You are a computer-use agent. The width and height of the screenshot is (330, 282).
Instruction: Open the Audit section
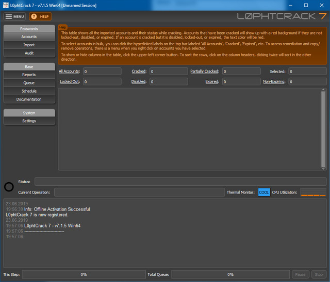[29, 53]
